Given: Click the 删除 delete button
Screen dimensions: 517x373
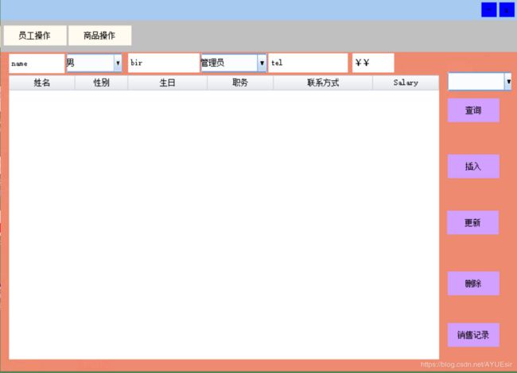Looking at the screenshot, I should (x=473, y=283).
